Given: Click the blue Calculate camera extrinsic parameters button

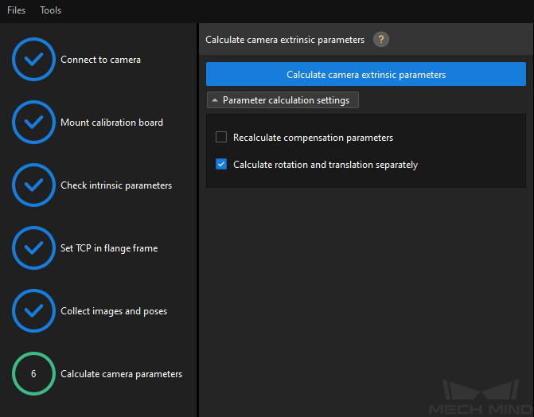Looking at the screenshot, I should point(366,74).
